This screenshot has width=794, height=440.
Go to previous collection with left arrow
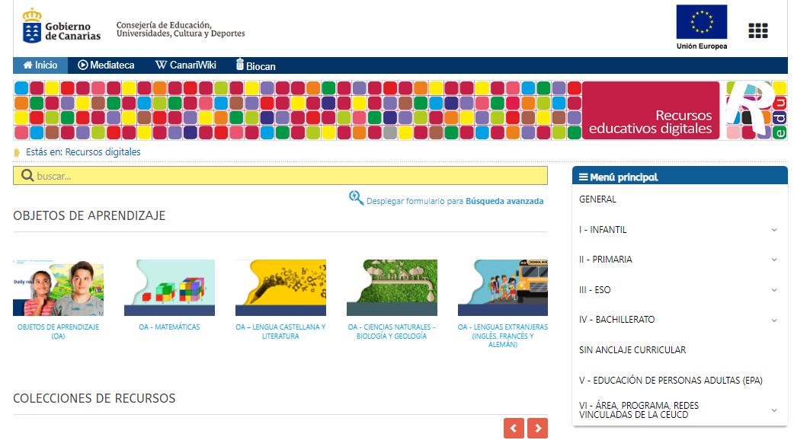(x=514, y=429)
